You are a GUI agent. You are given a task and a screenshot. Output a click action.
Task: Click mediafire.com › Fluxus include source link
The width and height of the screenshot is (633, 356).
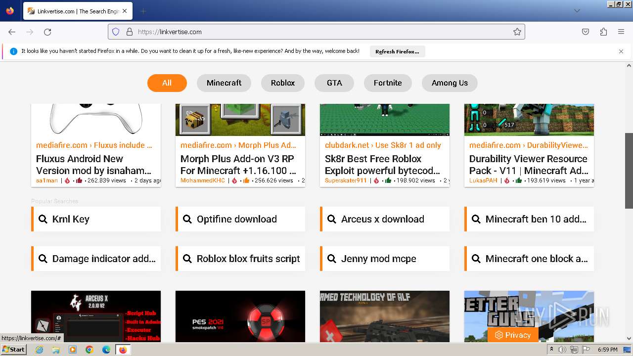click(x=94, y=145)
